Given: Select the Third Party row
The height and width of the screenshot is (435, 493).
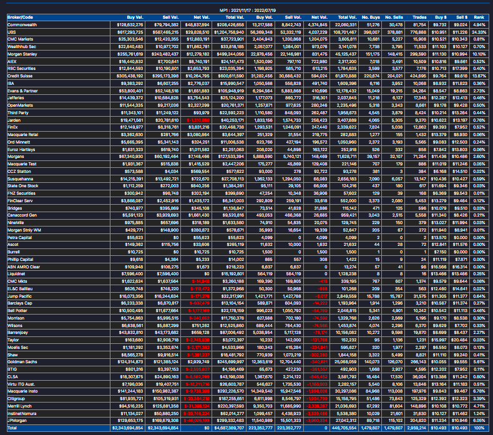Looking at the screenshot, I should 248,112.
